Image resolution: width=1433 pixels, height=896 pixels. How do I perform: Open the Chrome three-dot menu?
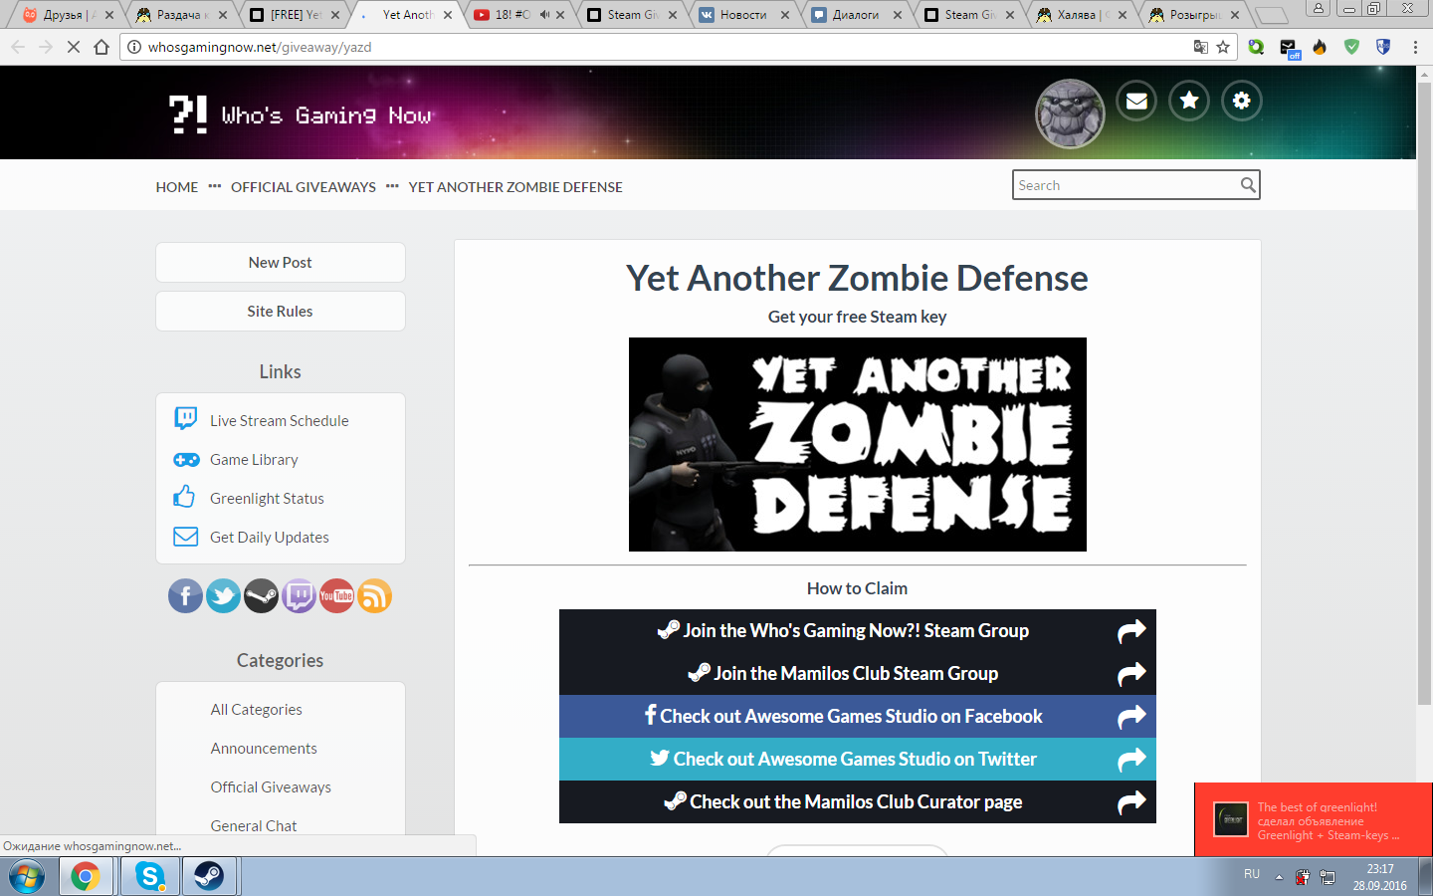click(1415, 47)
